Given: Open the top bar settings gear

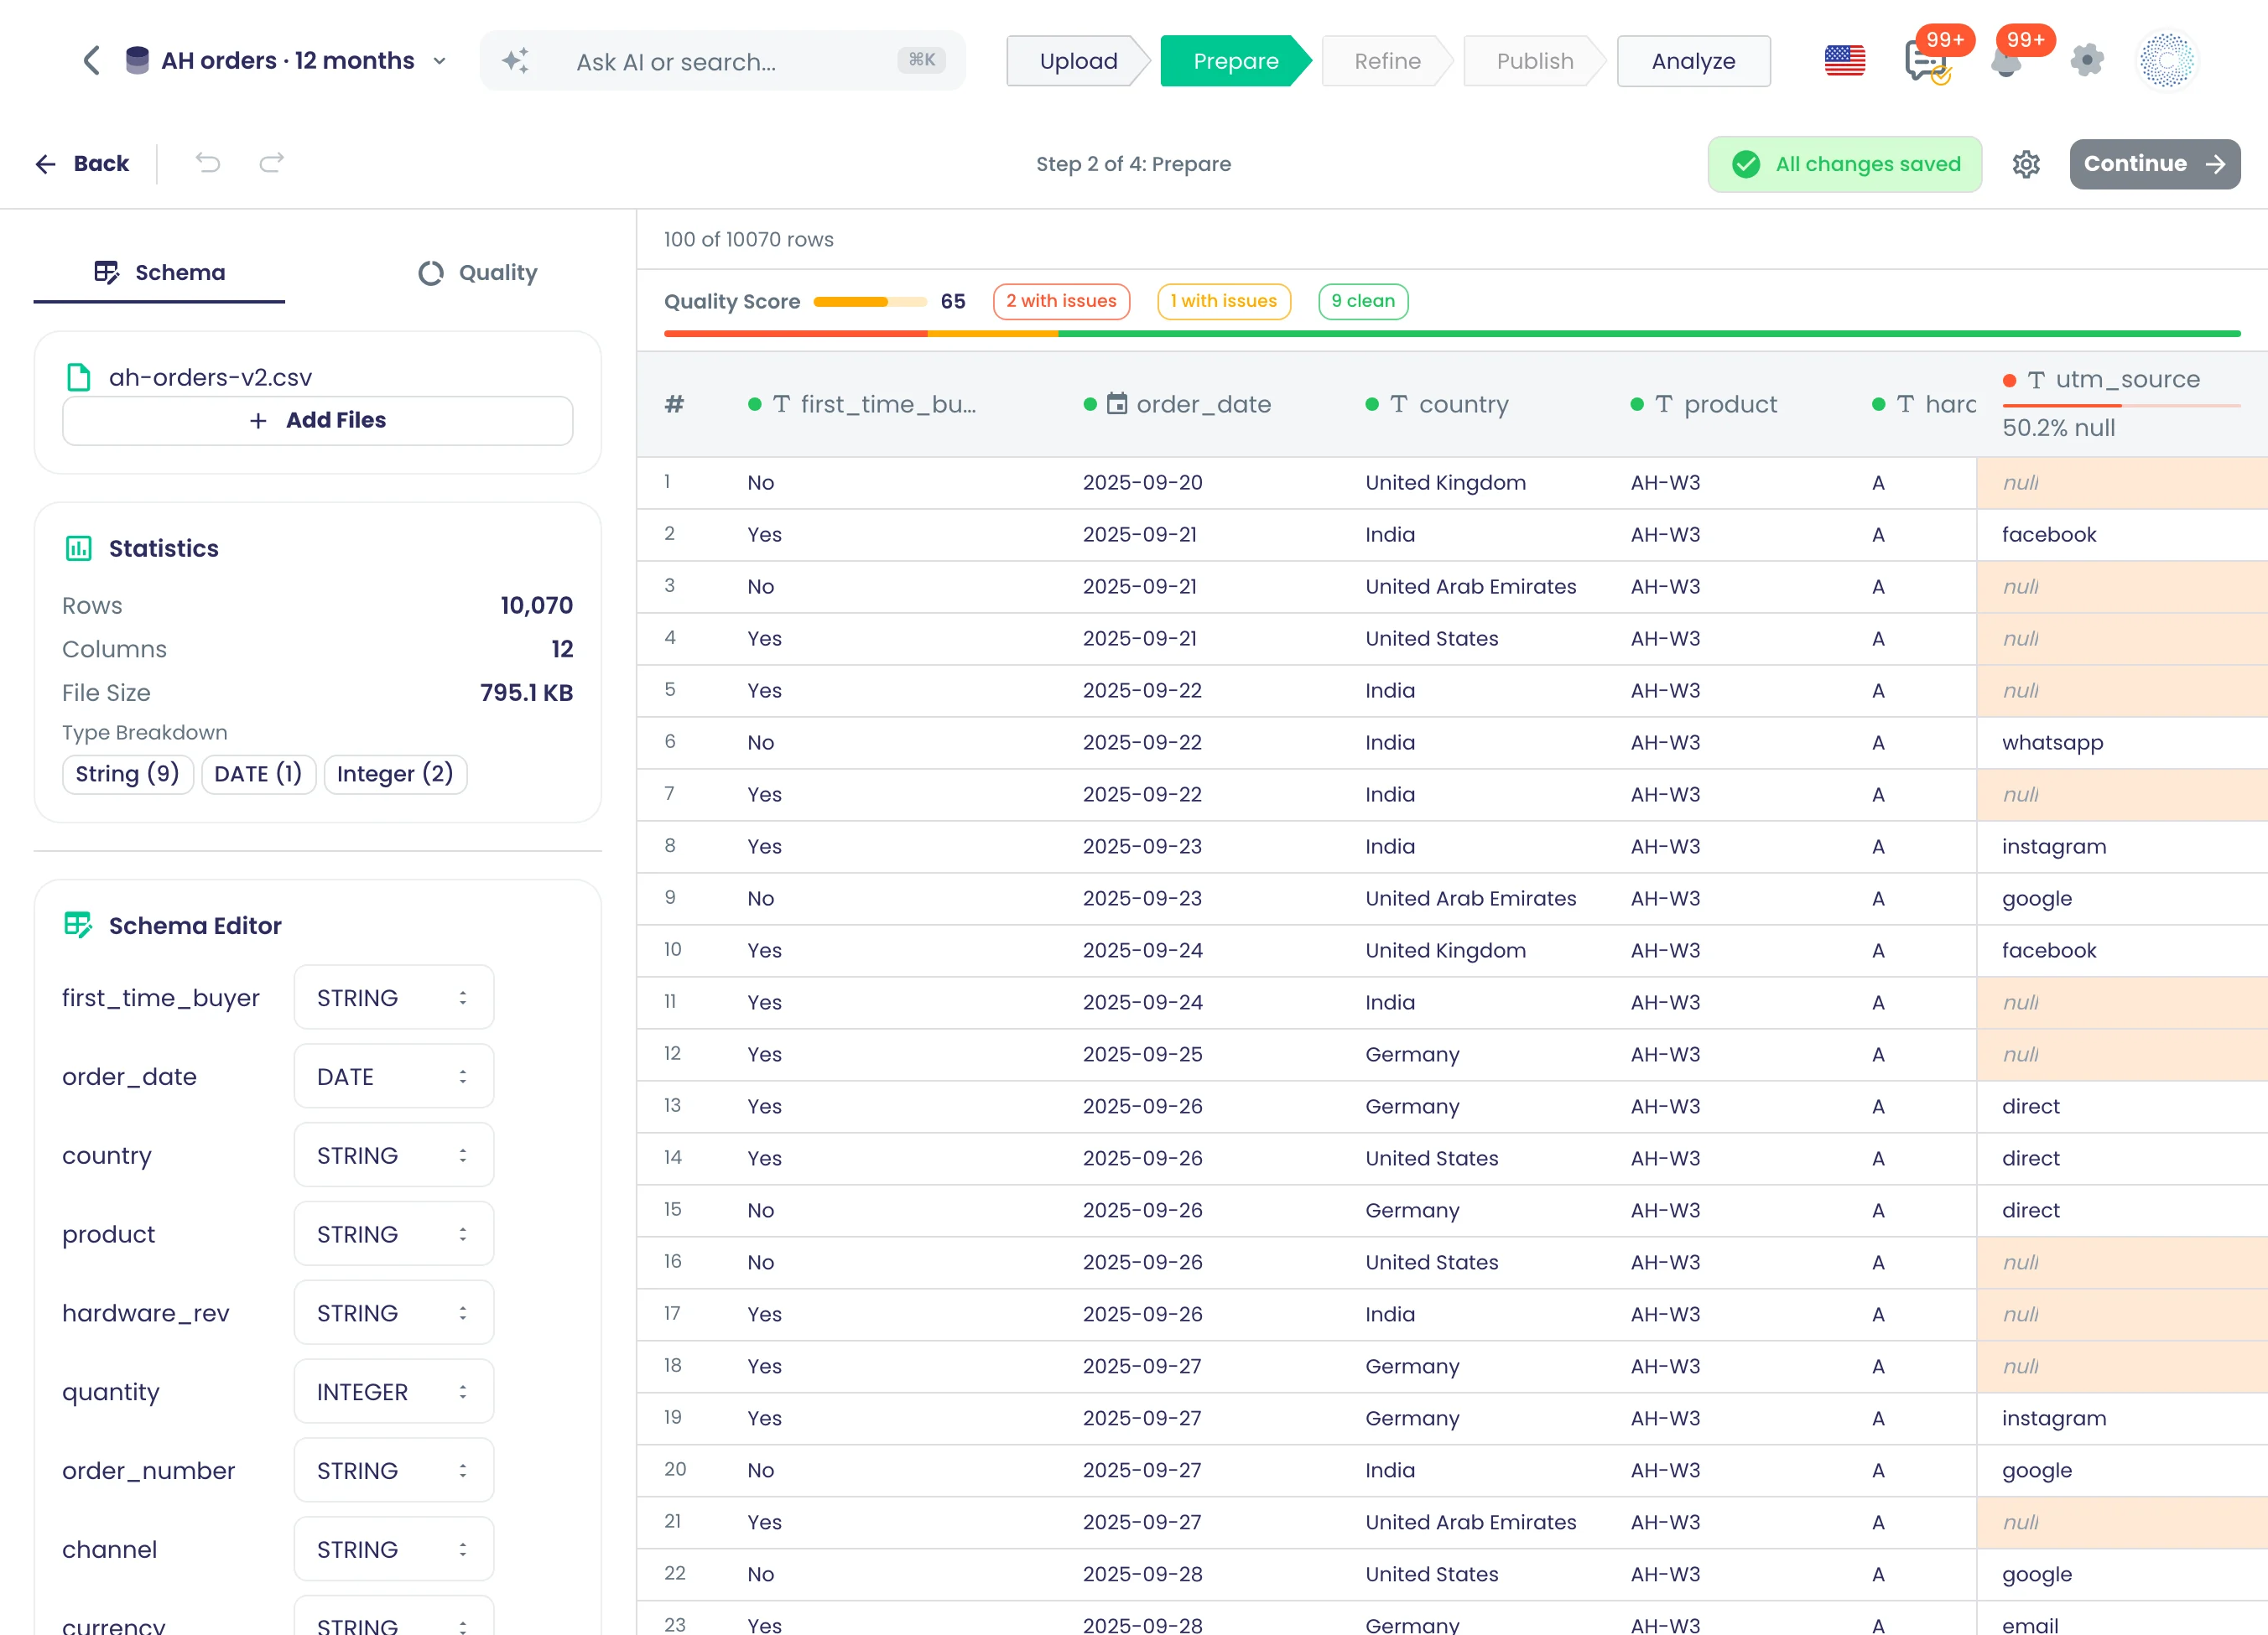Looking at the screenshot, I should pos(2087,61).
